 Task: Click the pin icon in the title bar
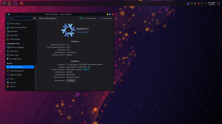(9, 14)
